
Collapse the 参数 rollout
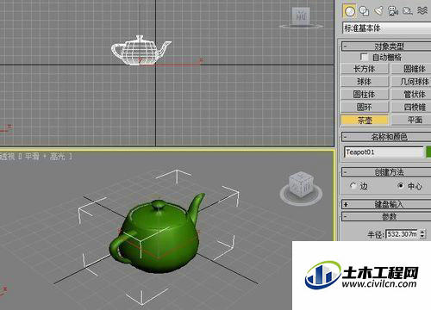tap(386, 217)
